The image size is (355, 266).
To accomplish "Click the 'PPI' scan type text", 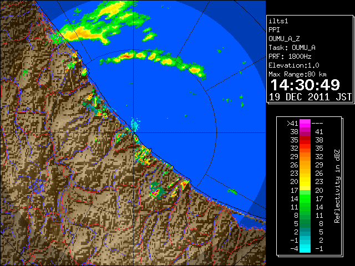I will pyautogui.click(x=274, y=30).
